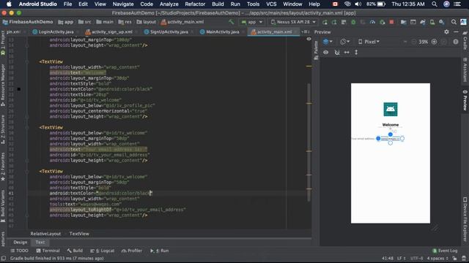
Task: Open Resource Manager side tab
Action: 3,85
